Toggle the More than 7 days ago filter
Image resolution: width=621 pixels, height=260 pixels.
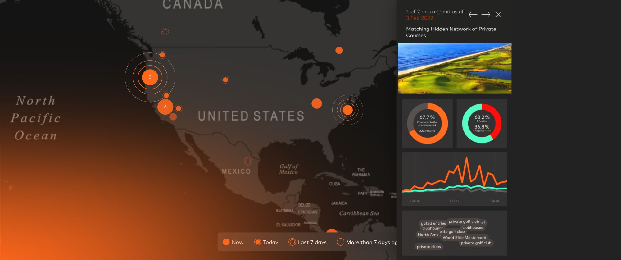pos(366,242)
